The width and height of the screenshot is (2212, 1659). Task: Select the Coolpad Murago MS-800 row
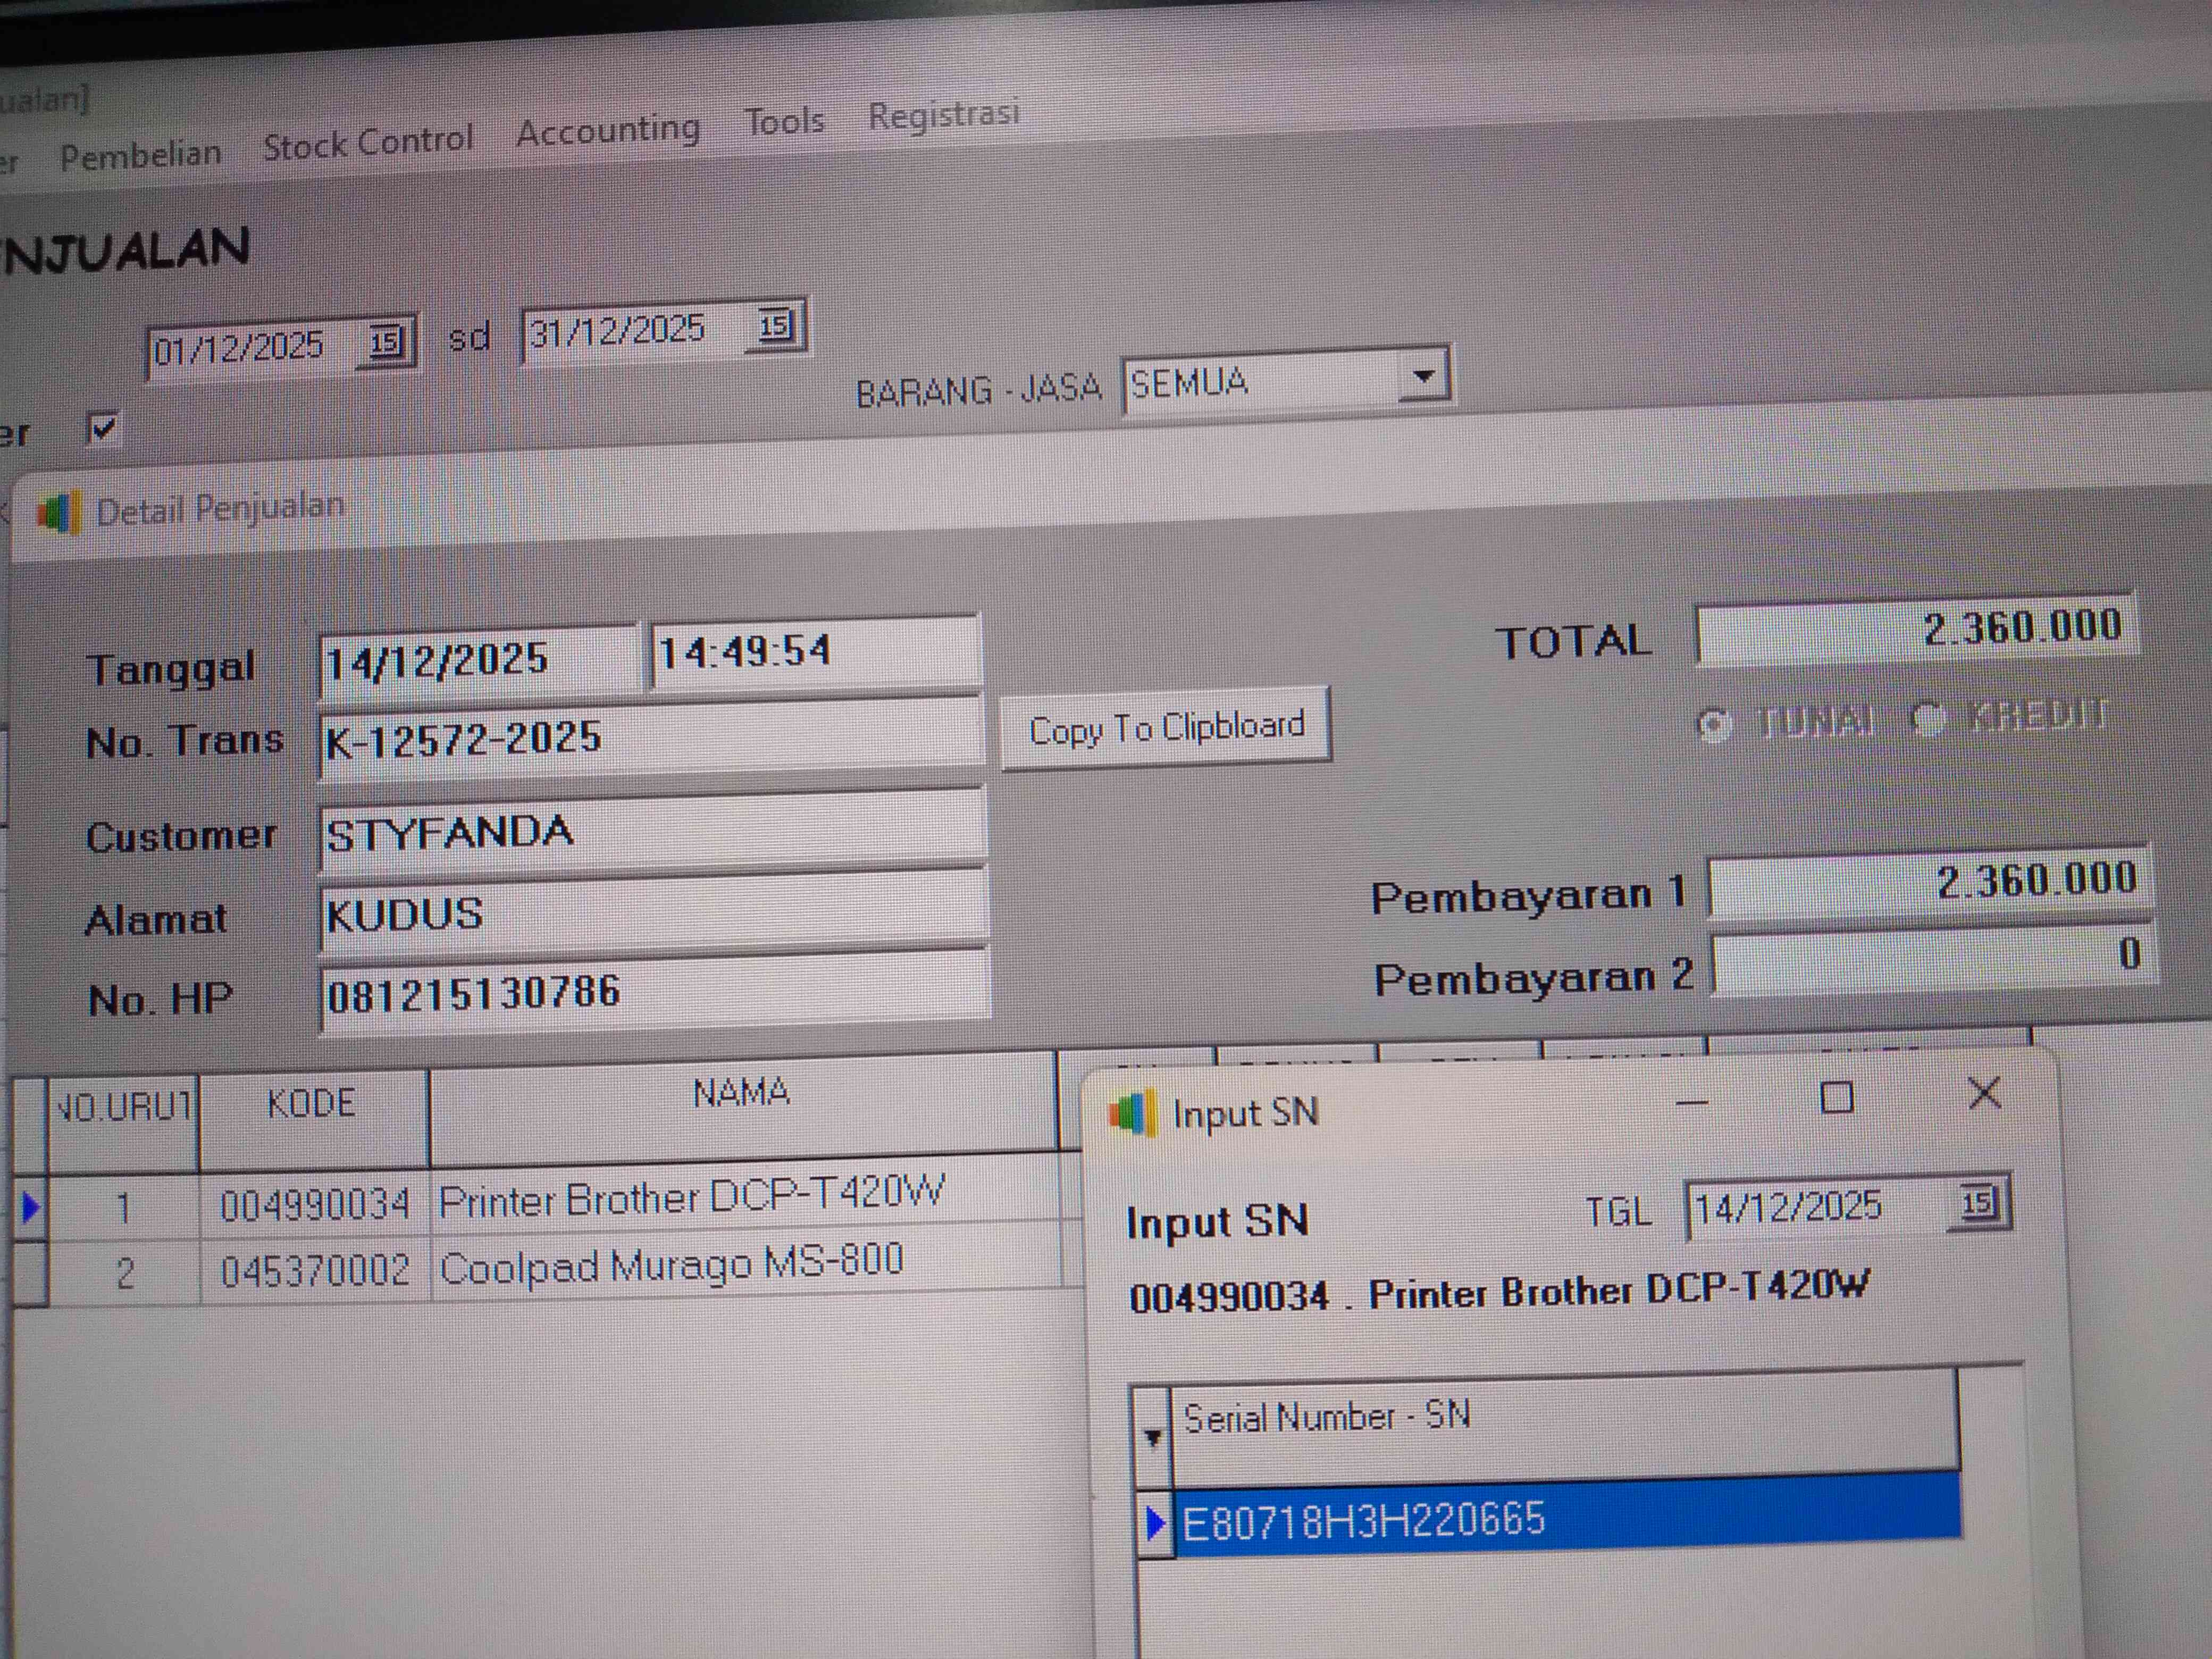point(670,1266)
